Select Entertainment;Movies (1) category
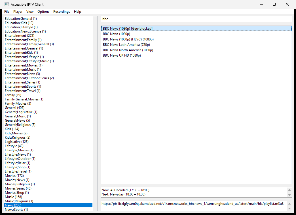This screenshot has height=215, width=296. click(48, 65)
